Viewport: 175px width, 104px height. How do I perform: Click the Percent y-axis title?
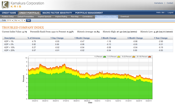point(24,79)
